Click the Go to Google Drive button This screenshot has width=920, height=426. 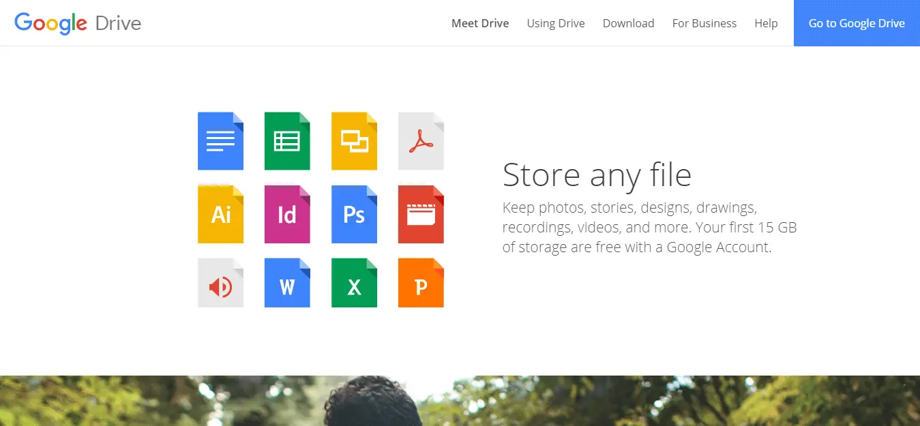[857, 23]
